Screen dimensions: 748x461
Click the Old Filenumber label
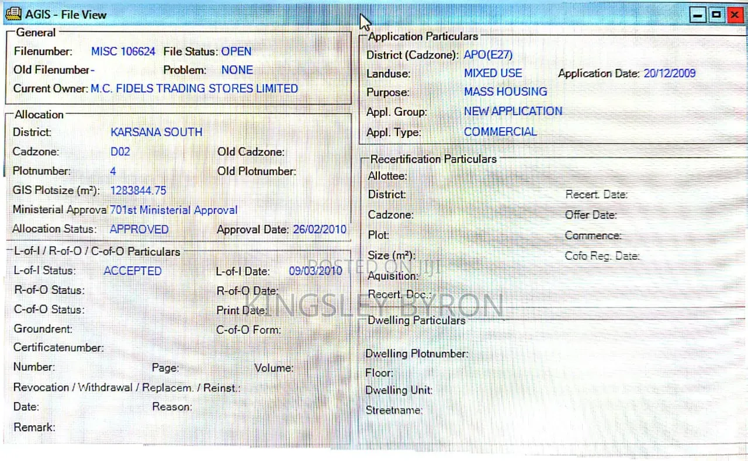coord(53,70)
